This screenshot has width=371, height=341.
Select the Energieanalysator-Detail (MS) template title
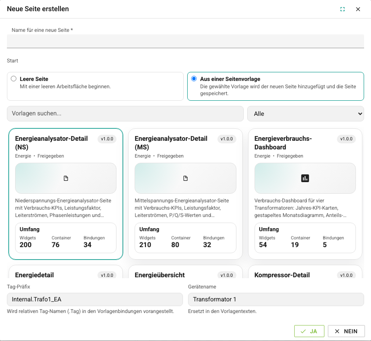tap(171, 143)
